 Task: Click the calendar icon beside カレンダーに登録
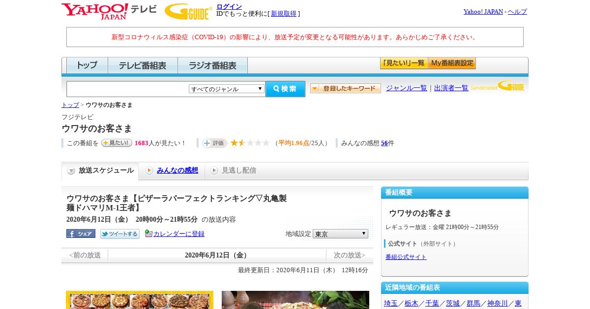pyautogui.click(x=148, y=233)
